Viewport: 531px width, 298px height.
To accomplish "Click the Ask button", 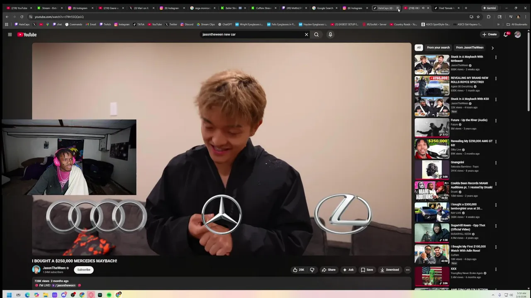I will click(x=348, y=270).
